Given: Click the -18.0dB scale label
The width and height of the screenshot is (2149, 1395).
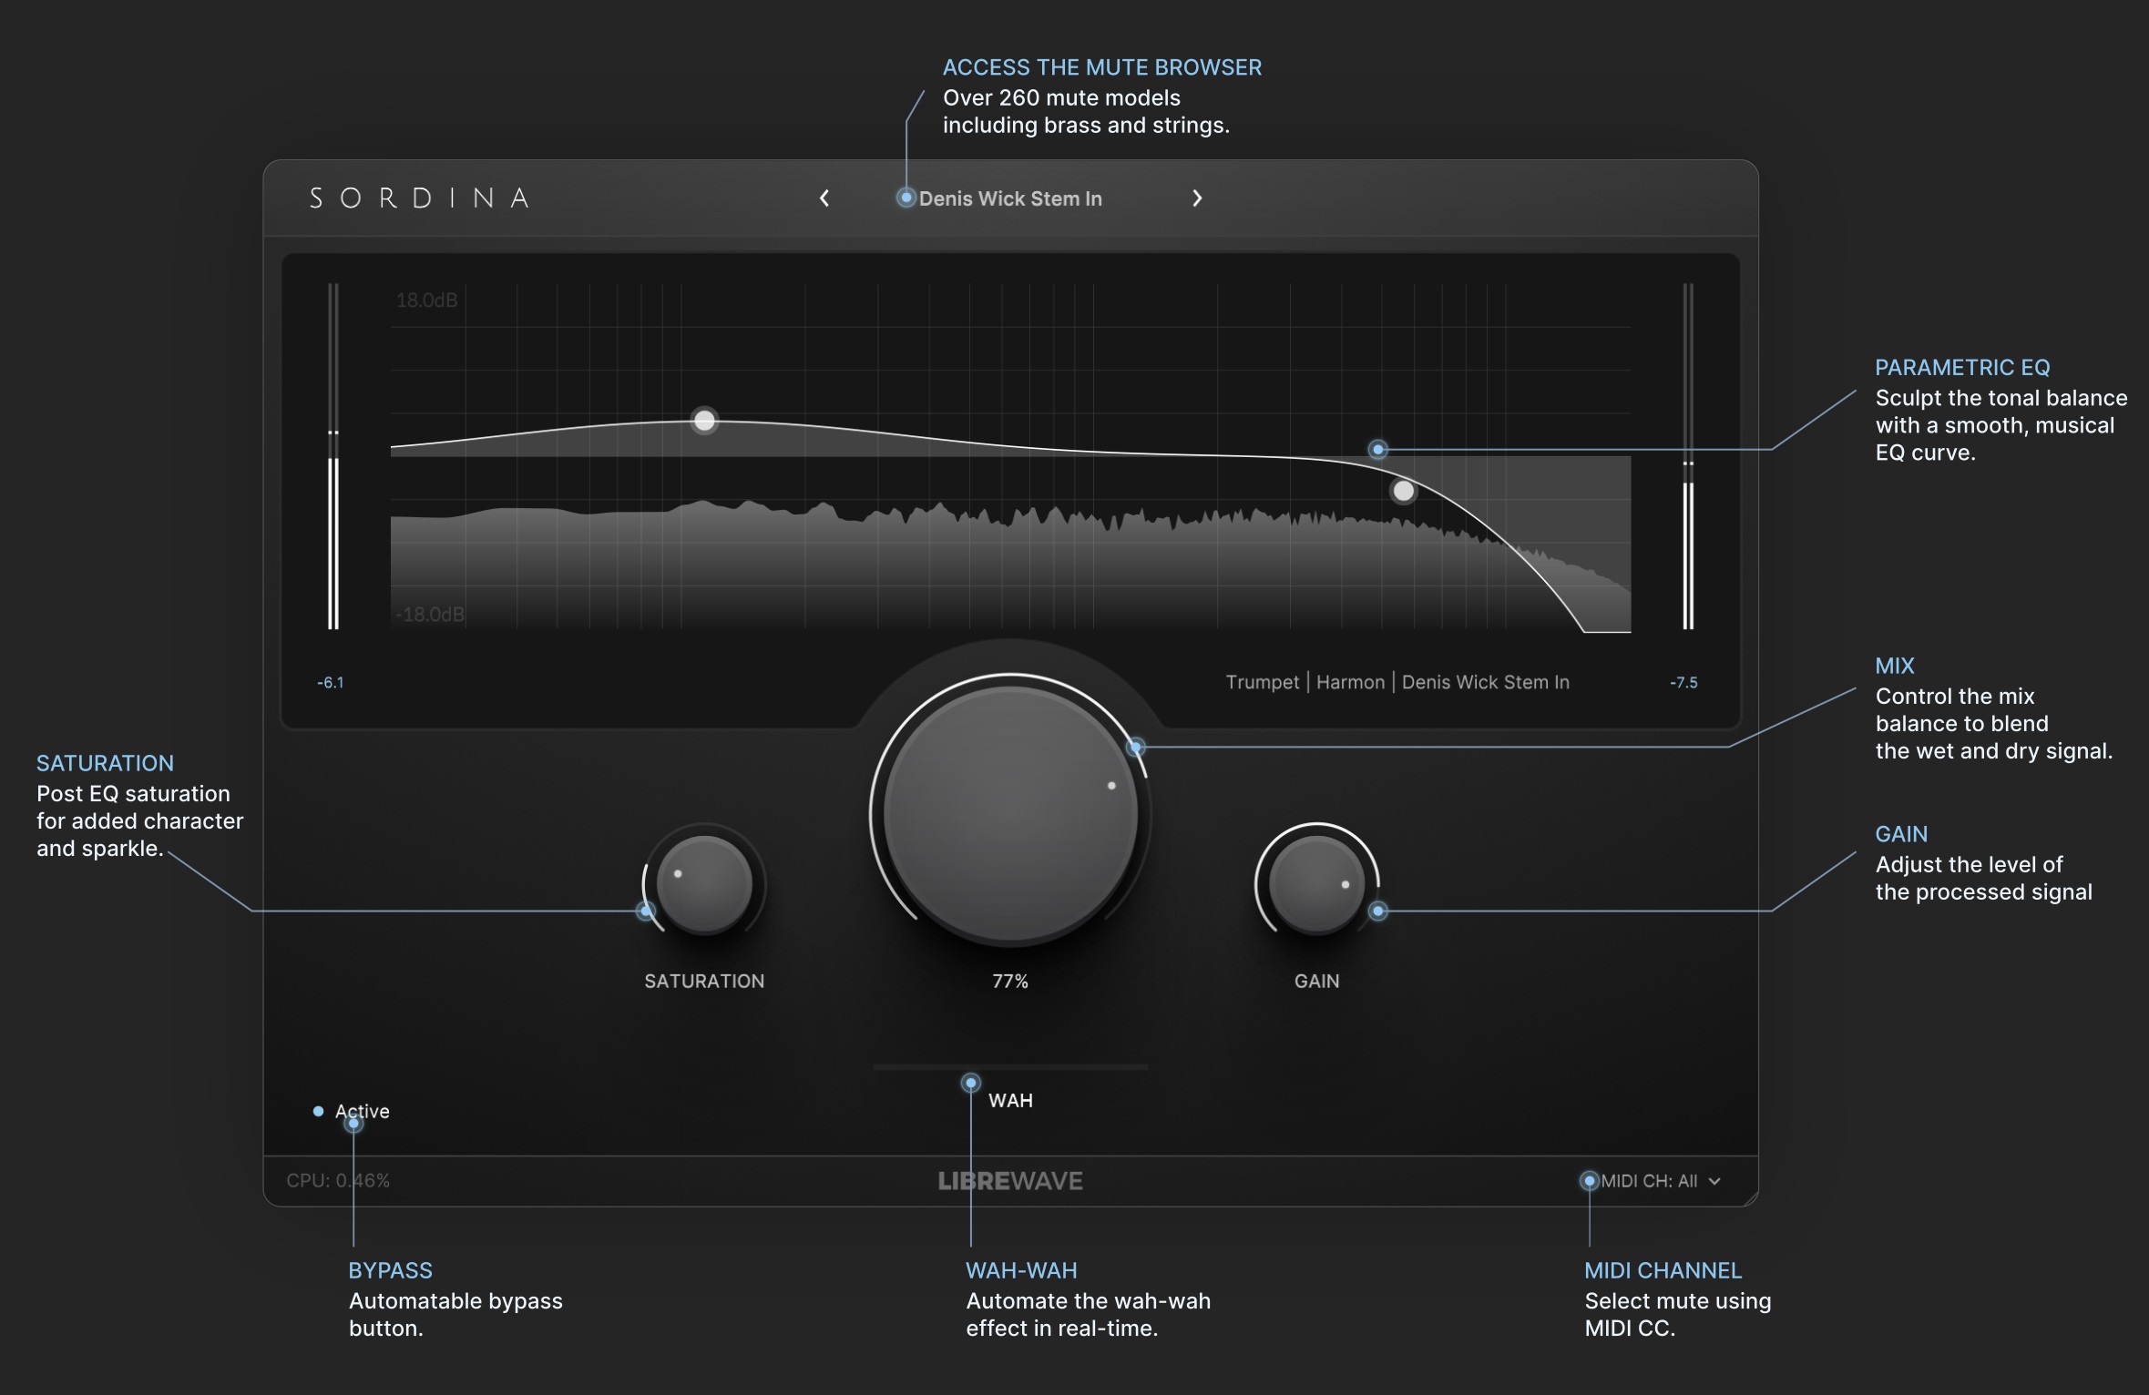Looking at the screenshot, I should point(429,615).
